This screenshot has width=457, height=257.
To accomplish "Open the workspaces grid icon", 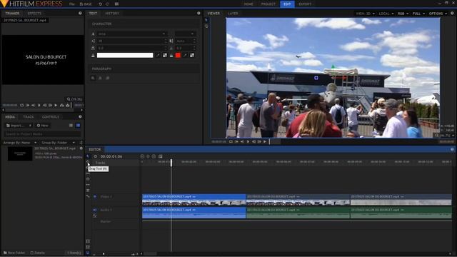I will [x=116, y=4].
